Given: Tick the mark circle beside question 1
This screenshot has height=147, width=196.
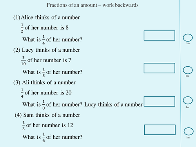Looking at the screenshot, I should click(188, 38).
